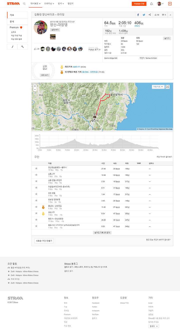Star the segment with time 27:48
The width and height of the screenshot is (180, 334).
[36, 169]
